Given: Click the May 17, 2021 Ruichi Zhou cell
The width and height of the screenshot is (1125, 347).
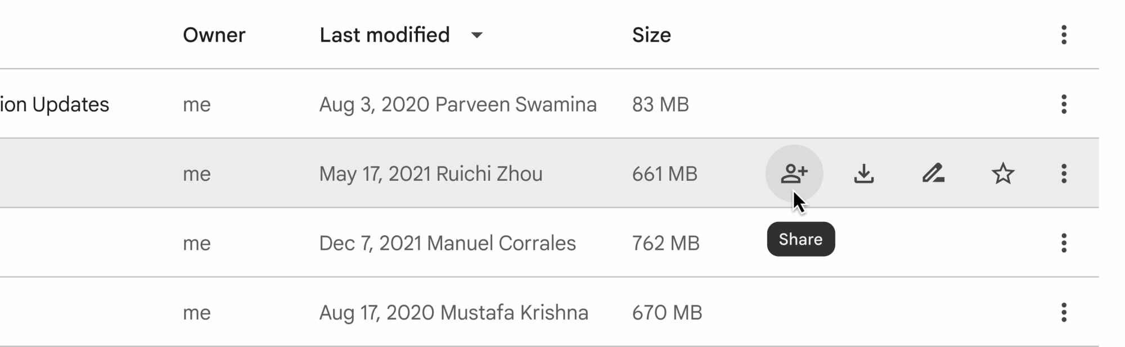Looking at the screenshot, I should coord(430,174).
